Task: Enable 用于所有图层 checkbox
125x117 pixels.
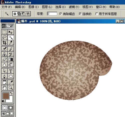Action: [x=97, y=14]
